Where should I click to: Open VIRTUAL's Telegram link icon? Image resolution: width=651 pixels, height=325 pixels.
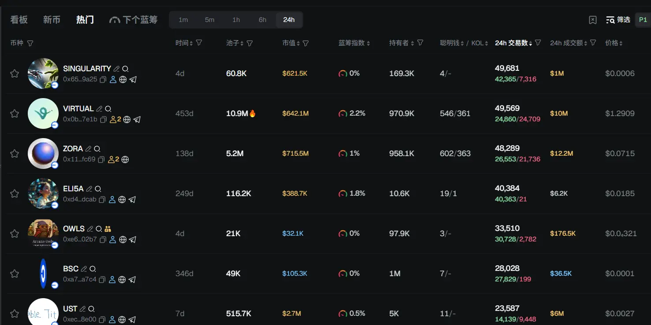137,120
